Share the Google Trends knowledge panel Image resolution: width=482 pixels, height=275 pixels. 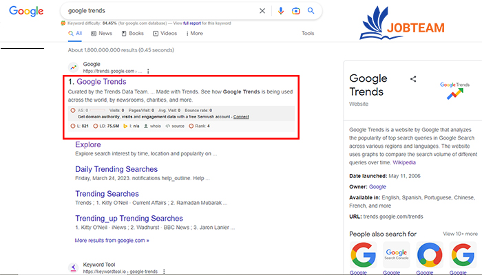pyautogui.click(x=413, y=79)
